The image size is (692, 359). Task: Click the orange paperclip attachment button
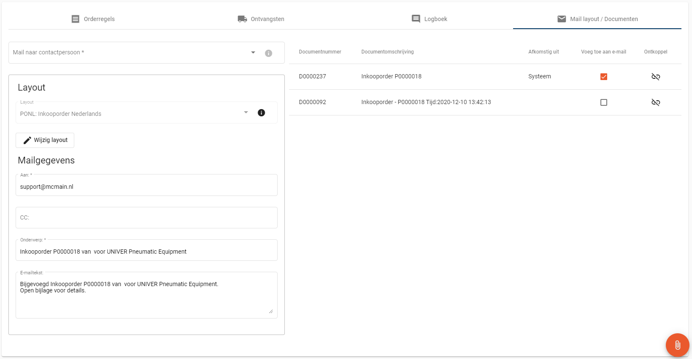(677, 345)
